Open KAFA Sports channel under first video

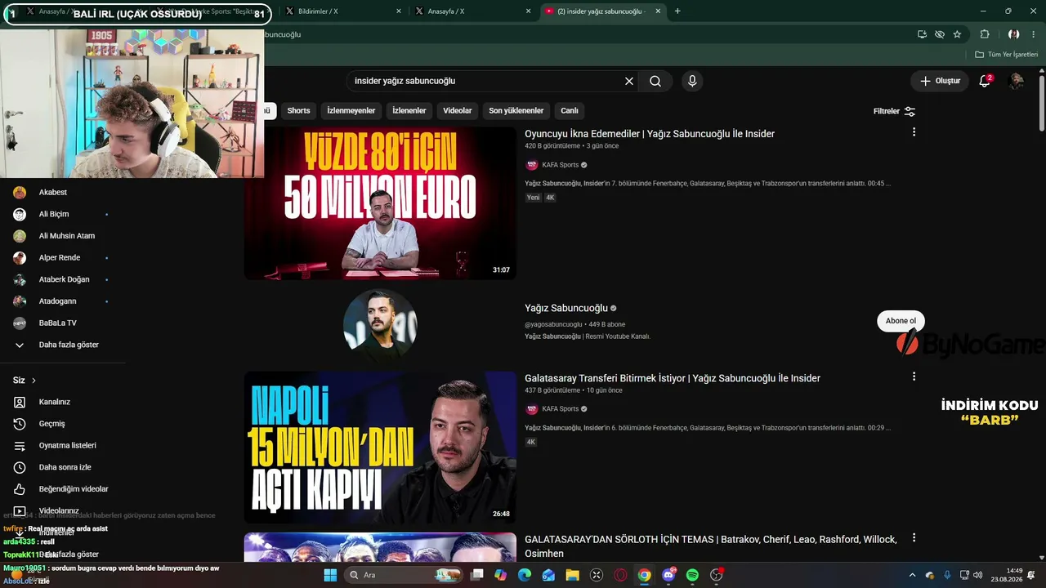point(560,165)
